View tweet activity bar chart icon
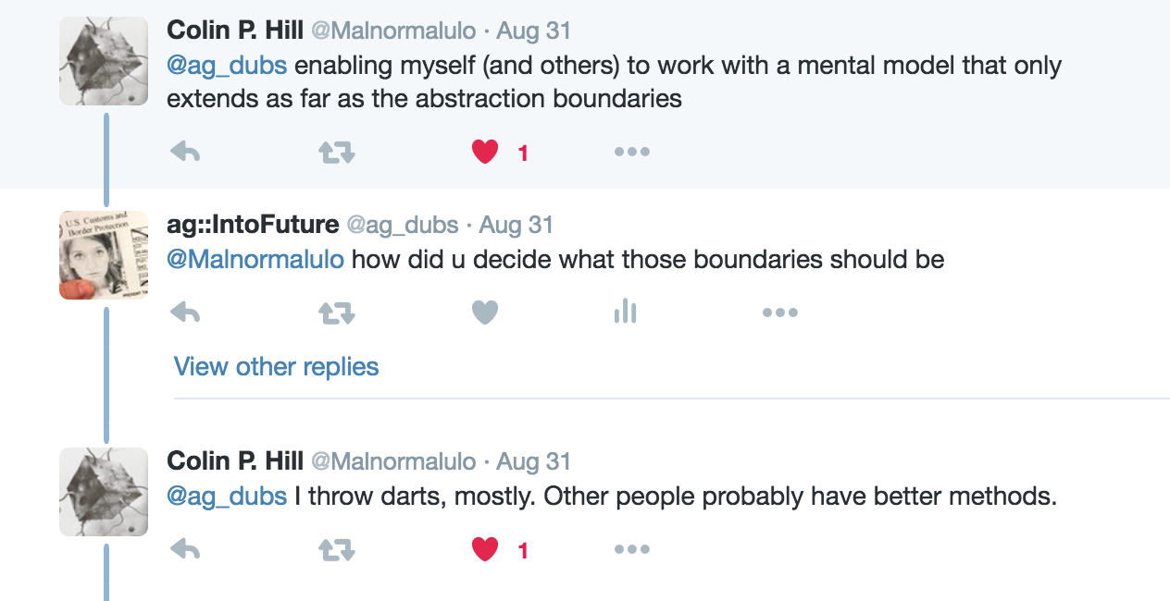Viewport: 1170px width, 601px height. (x=626, y=312)
